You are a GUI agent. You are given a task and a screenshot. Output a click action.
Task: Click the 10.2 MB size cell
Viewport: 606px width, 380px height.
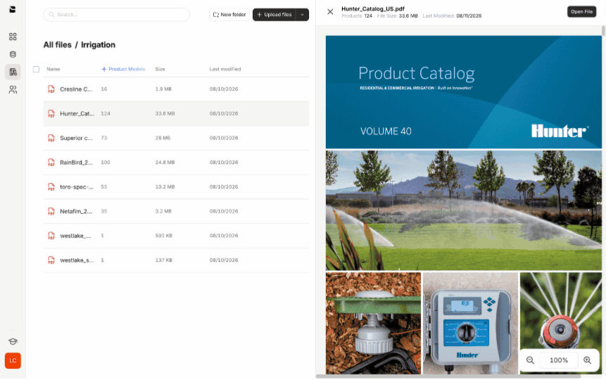(x=165, y=186)
